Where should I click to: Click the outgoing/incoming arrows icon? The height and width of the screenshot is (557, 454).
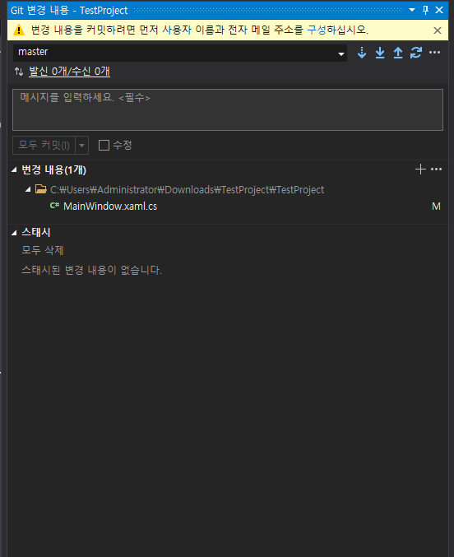tap(19, 72)
